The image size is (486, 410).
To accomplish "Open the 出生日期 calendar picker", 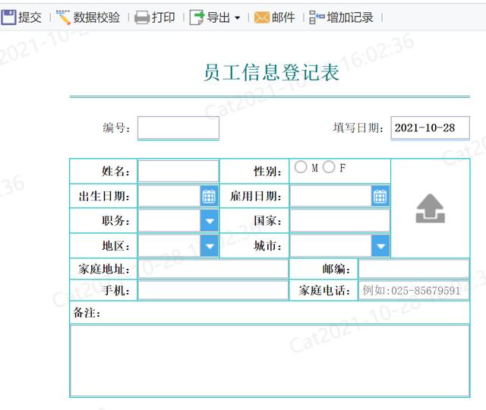I will 209,196.
